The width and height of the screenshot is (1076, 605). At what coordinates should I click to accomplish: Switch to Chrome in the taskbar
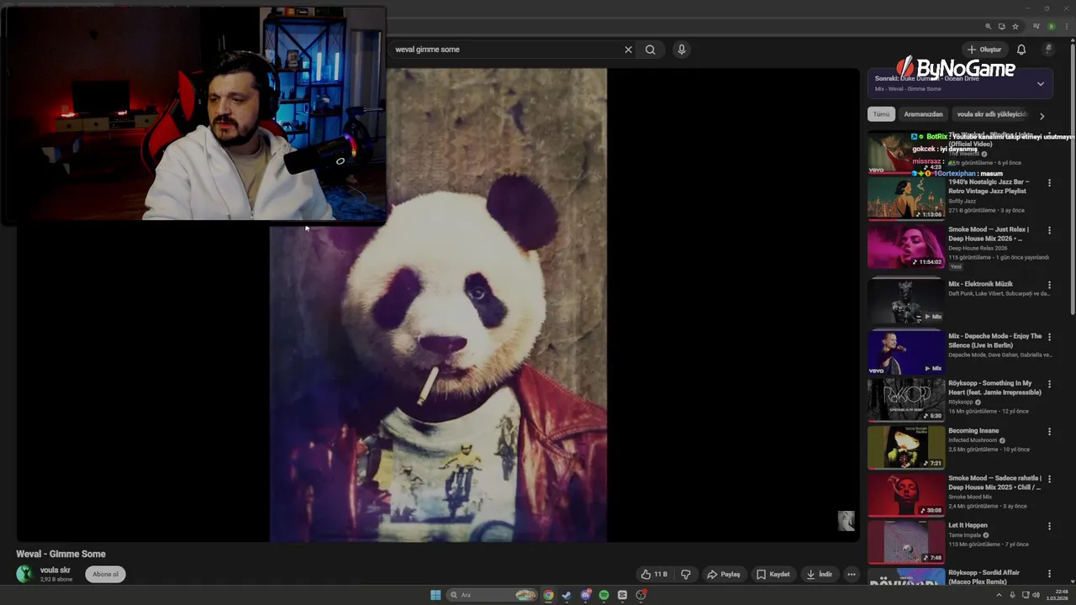pyautogui.click(x=548, y=595)
